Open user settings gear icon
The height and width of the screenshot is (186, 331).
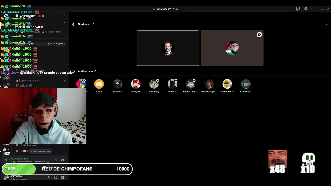coord(63,177)
